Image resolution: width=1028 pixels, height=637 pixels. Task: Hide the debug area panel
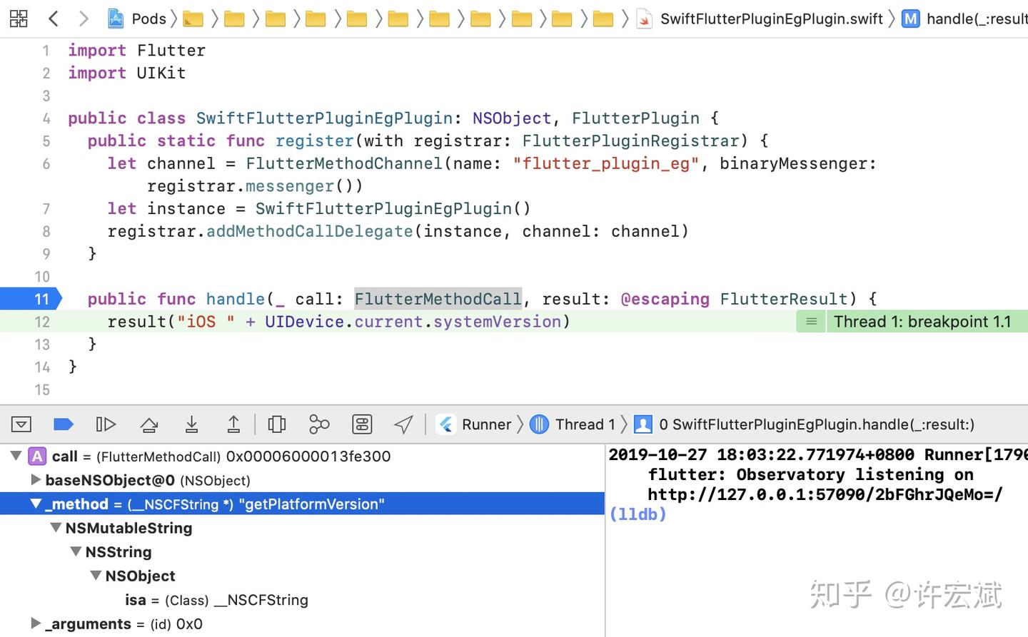[x=21, y=424]
